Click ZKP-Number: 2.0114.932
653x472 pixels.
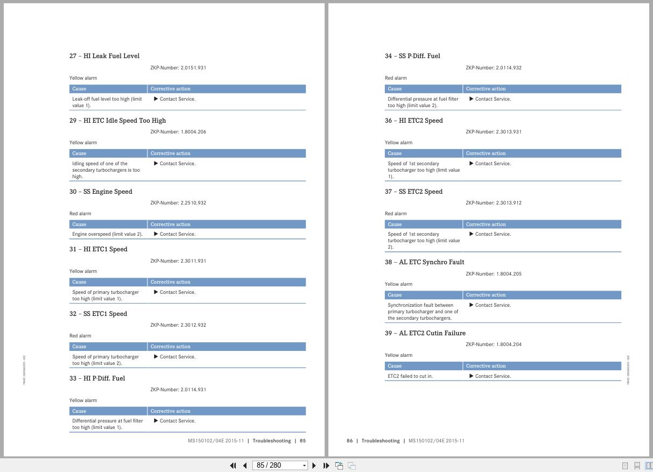[494, 68]
